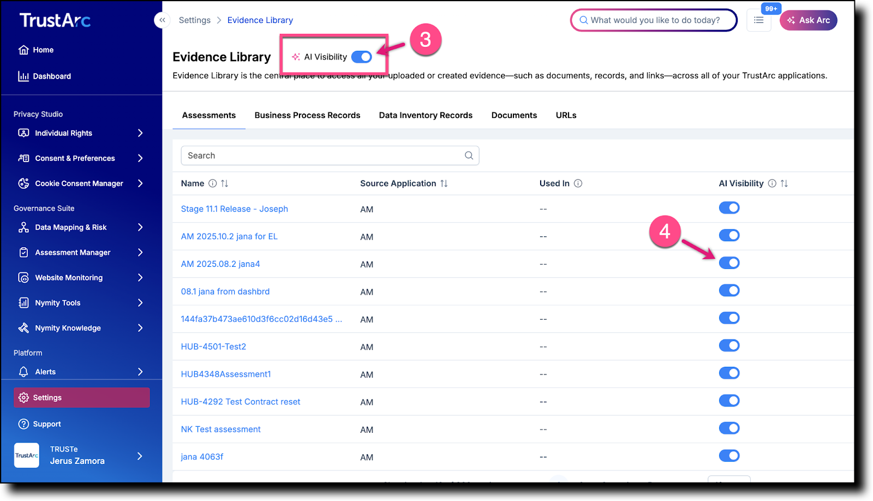Go to Settings breadcrumb link
The image size is (873, 501).
tap(195, 20)
